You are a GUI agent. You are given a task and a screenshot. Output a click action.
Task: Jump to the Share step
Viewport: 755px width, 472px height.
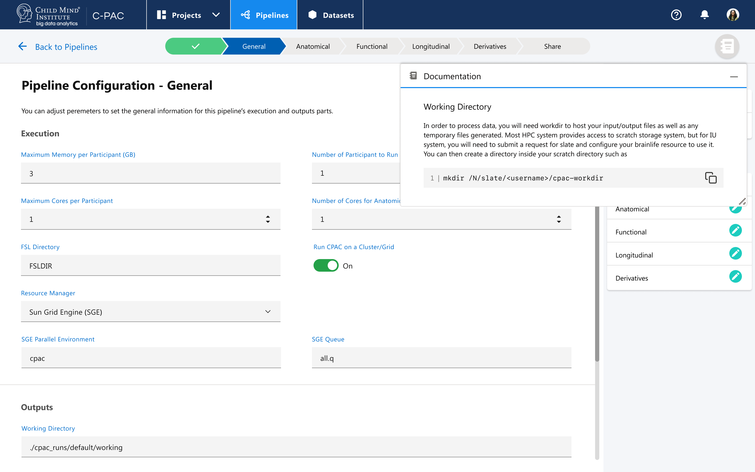tap(552, 46)
